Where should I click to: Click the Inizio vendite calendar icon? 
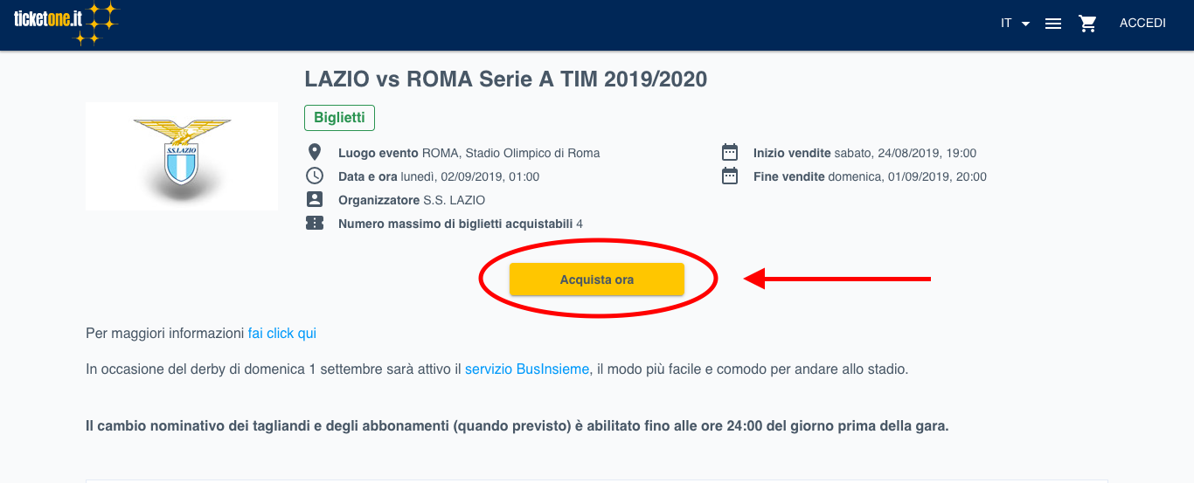[x=730, y=153]
